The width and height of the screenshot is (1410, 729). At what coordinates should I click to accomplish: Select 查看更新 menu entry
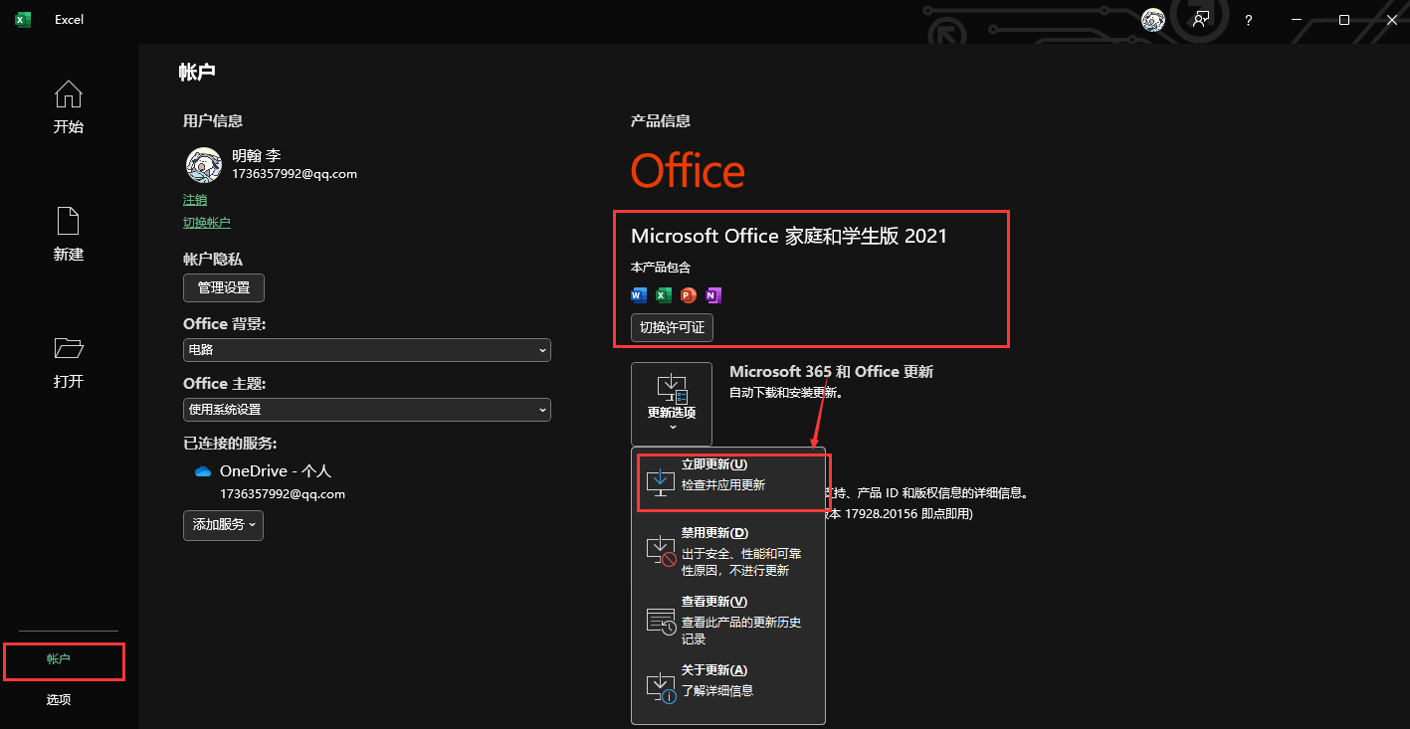(x=728, y=620)
